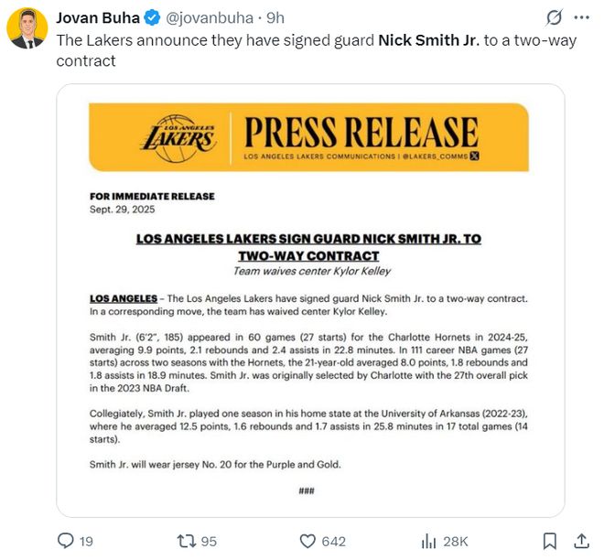Open the press release image
The width and height of the screenshot is (604, 560).
tap(309, 302)
